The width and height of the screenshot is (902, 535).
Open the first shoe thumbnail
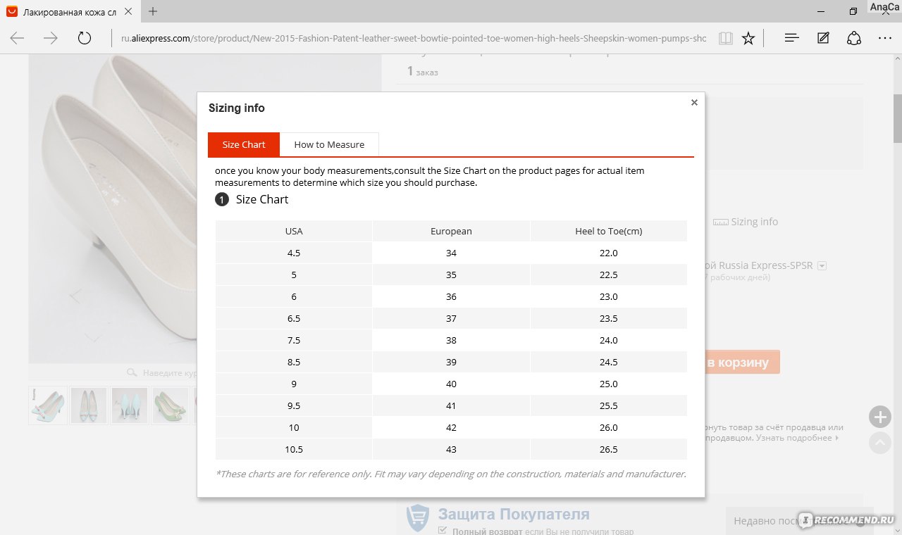(x=48, y=405)
